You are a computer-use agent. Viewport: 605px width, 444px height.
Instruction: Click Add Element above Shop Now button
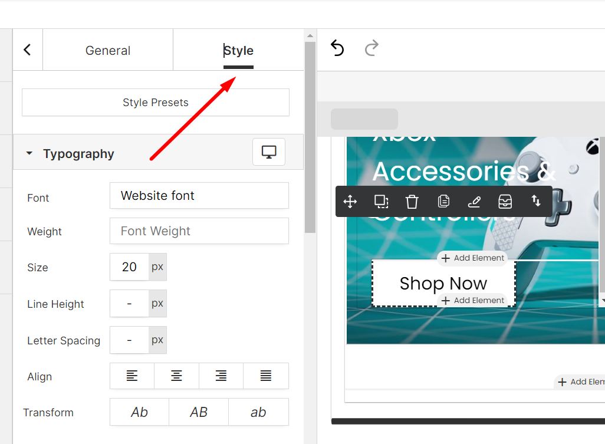(473, 258)
